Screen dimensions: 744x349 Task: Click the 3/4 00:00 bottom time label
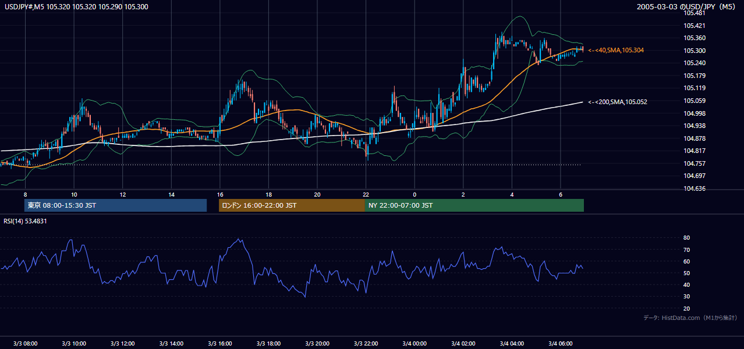414,343
